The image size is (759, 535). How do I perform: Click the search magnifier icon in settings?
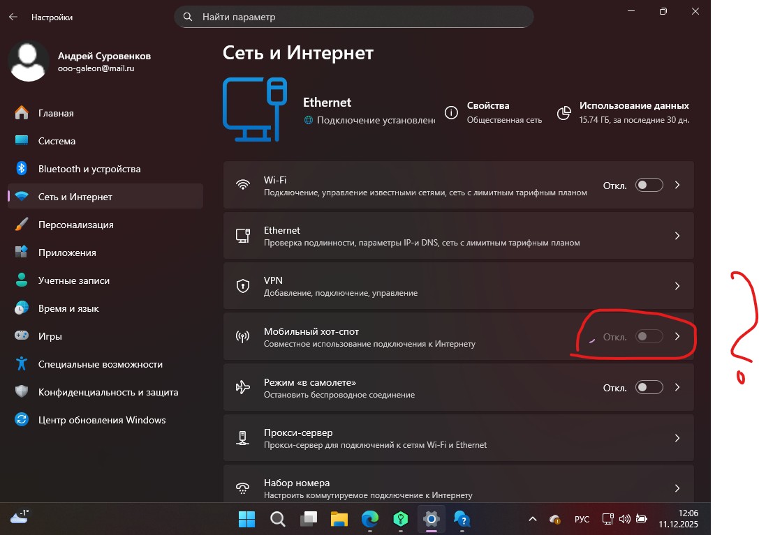[187, 17]
